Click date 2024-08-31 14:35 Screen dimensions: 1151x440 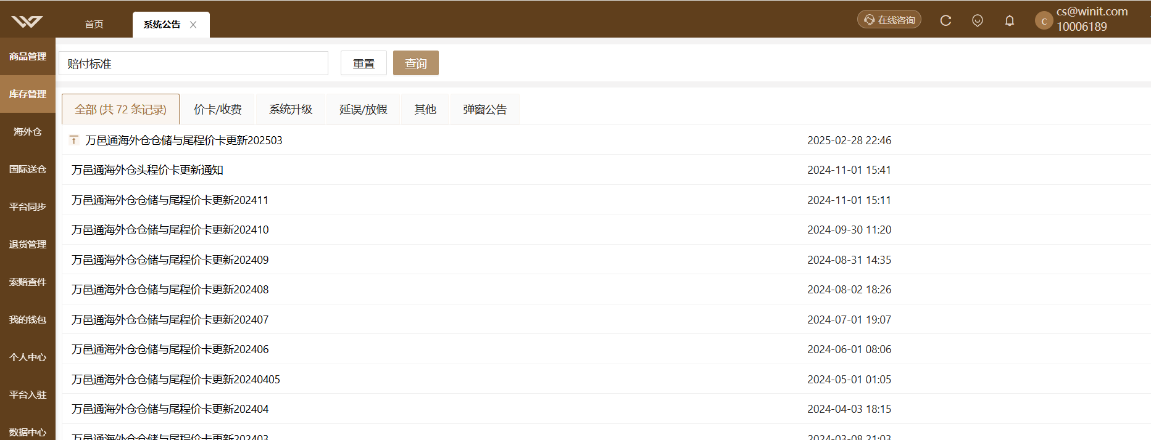(849, 260)
